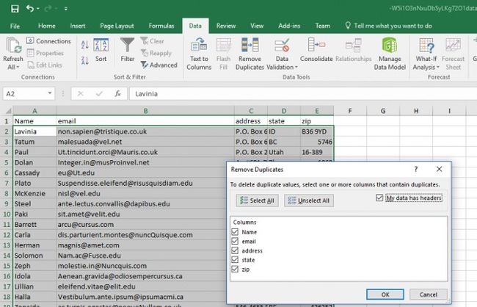Screen dimensions: 477x307
Task: Uncheck the state column checkbox
Action: 235,260
